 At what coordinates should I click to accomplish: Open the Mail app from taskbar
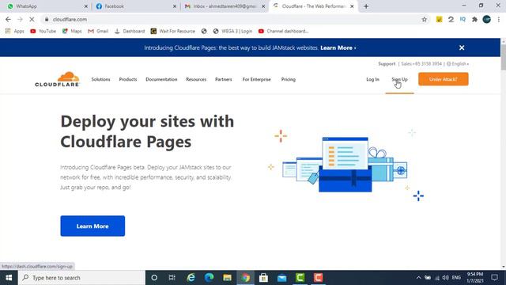point(281,278)
